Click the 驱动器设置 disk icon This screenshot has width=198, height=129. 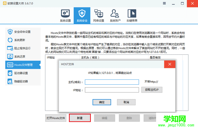click(10, 73)
